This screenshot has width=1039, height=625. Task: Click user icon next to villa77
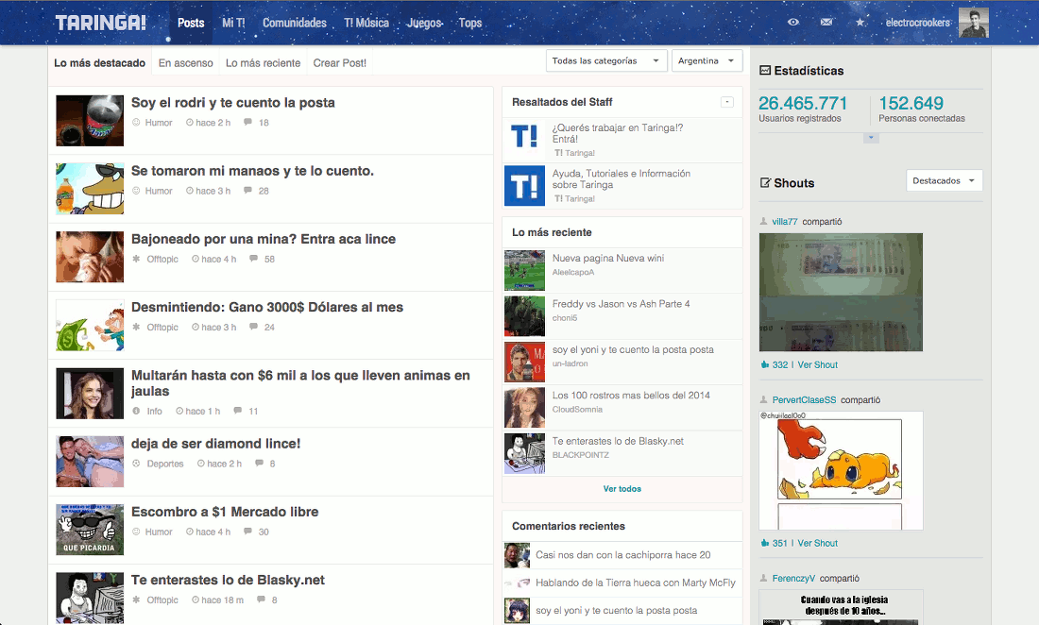coord(763,221)
